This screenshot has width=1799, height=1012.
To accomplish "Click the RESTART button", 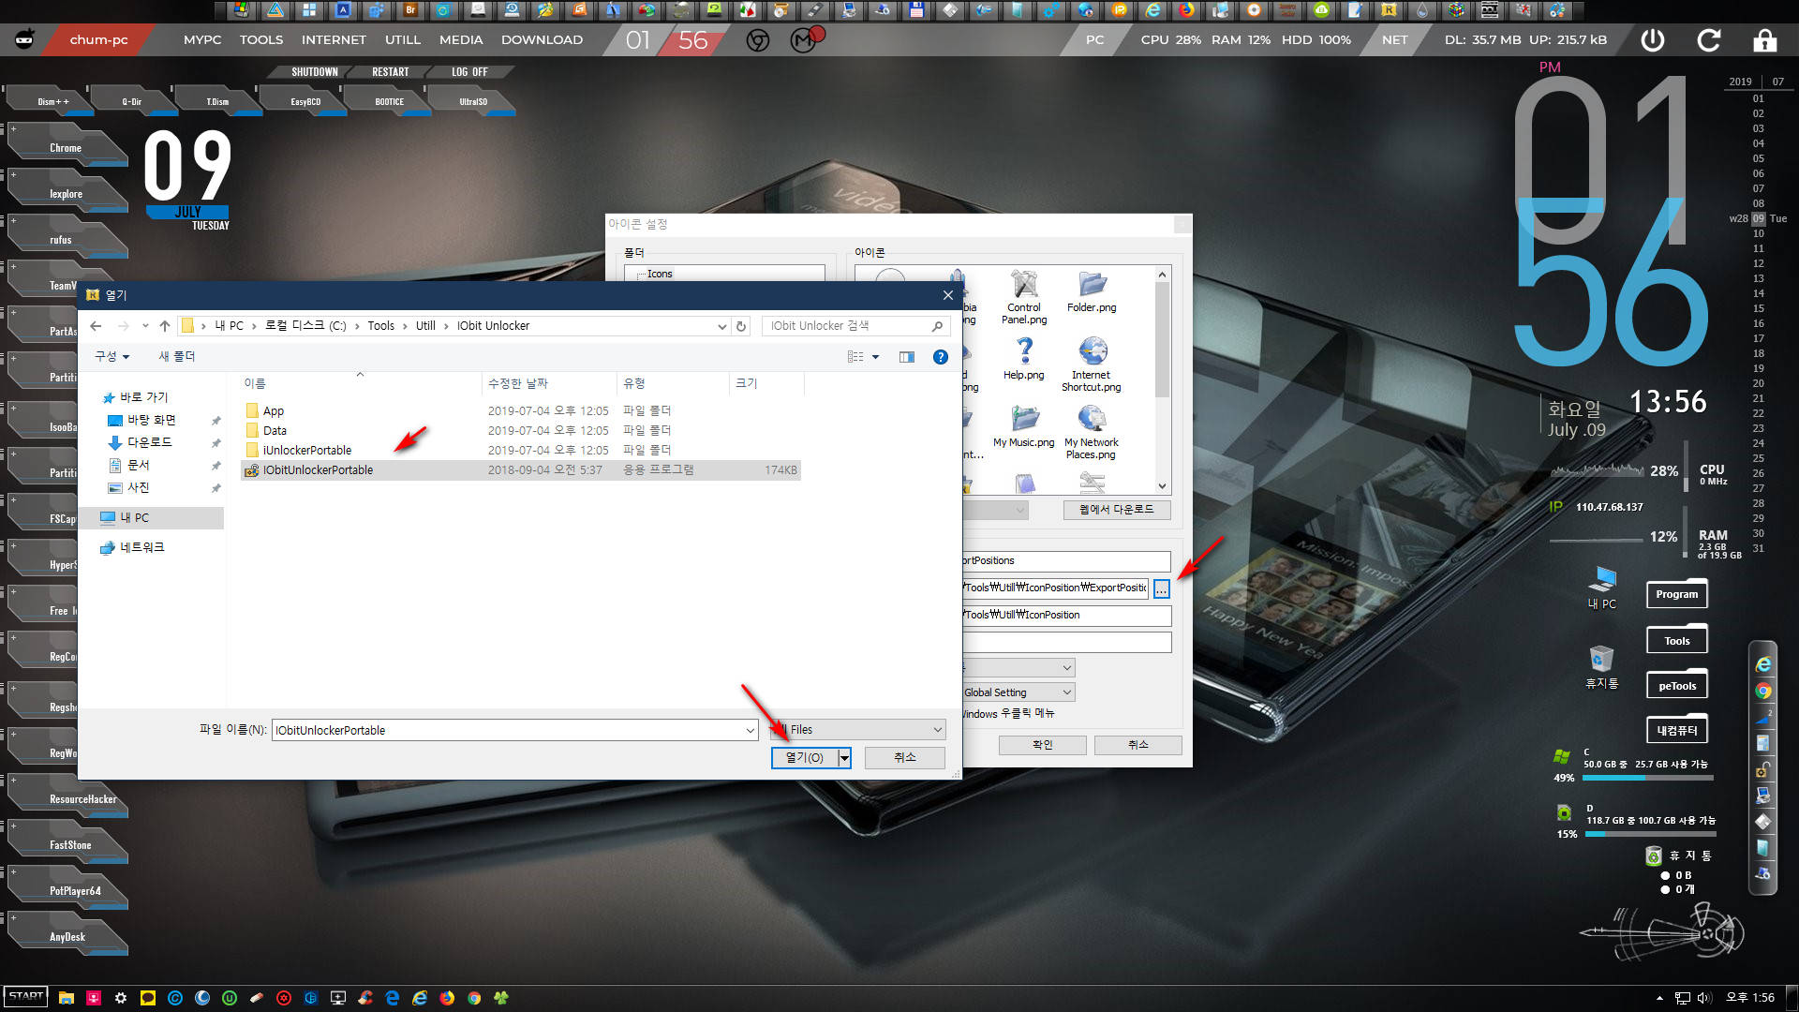I will [391, 72].
